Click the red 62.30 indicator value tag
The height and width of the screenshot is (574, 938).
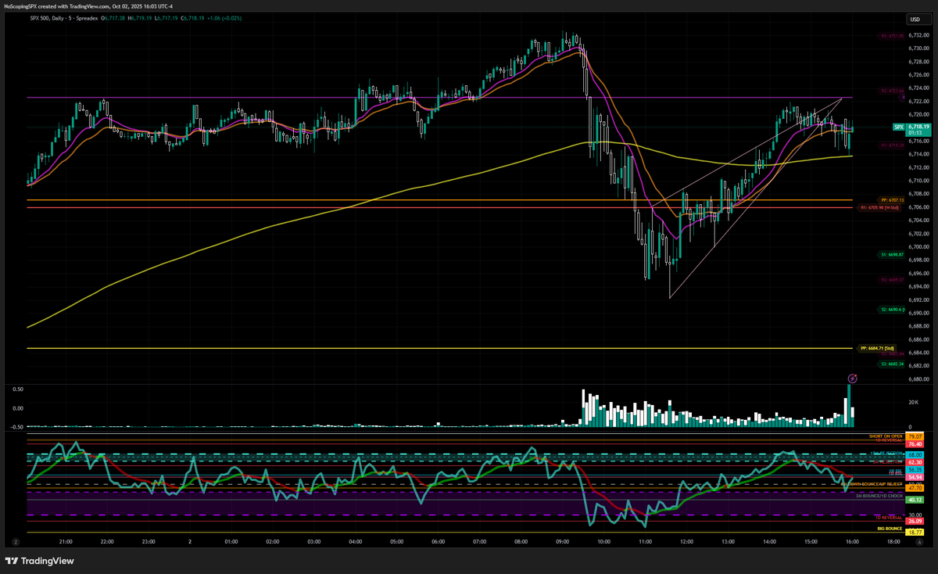pyautogui.click(x=915, y=462)
